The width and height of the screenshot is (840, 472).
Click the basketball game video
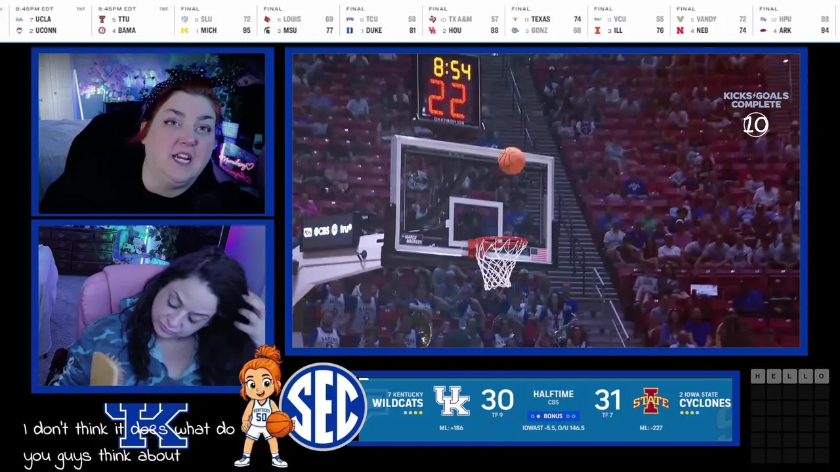[546, 201]
